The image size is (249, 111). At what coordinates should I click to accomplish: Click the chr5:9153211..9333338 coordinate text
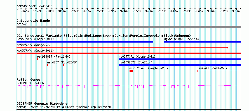(x=34, y=6)
